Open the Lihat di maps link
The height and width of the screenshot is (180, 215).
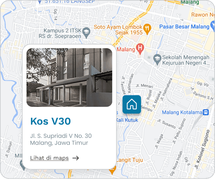coord(49,158)
